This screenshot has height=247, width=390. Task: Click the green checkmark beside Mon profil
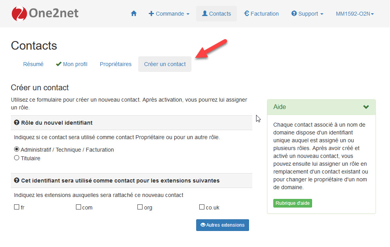[x=59, y=64]
